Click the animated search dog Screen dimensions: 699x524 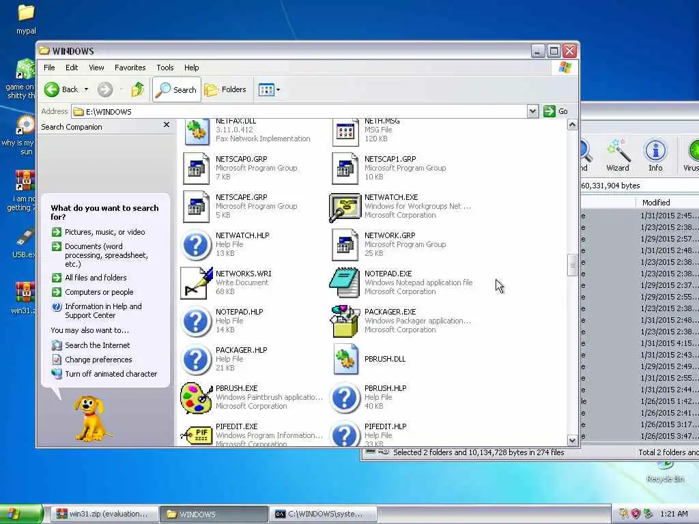(91, 419)
